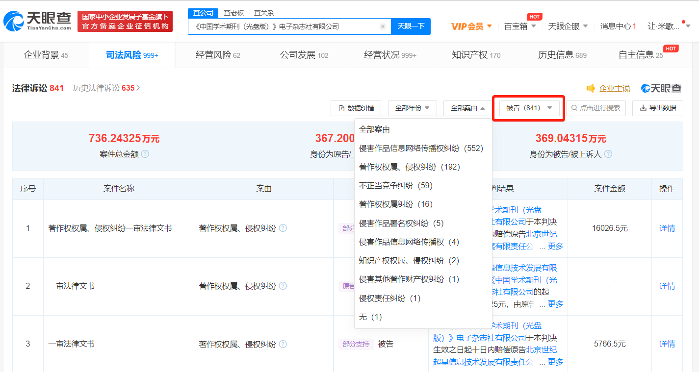The height and width of the screenshot is (372, 699).
Task: Click the HOT badge on 自主信息
Action: point(671,49)
